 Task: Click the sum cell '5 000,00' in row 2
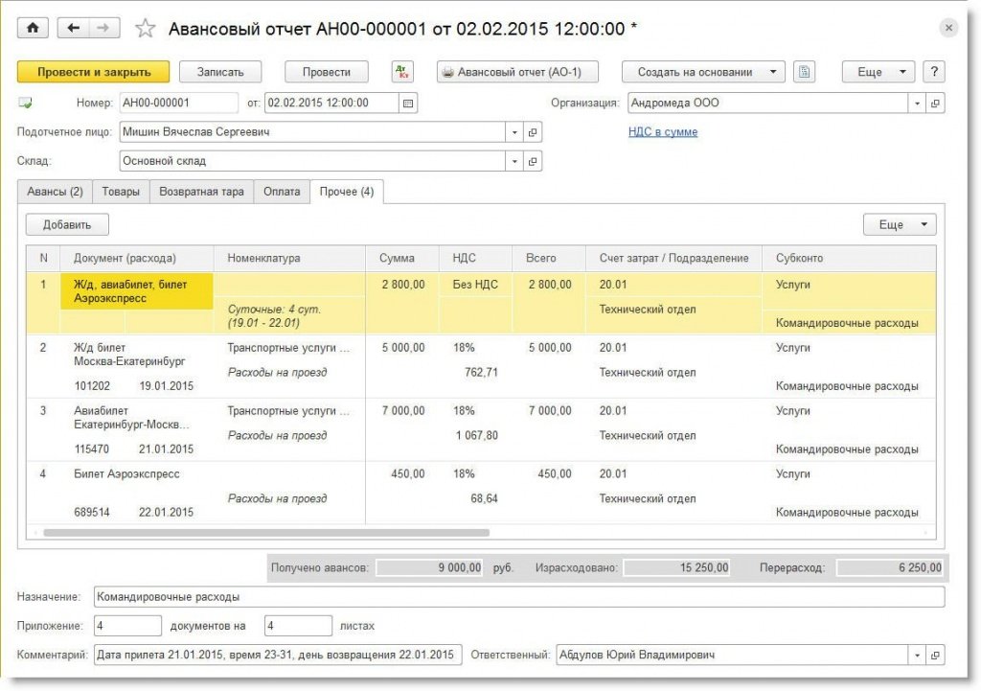[x=403, y=348]
